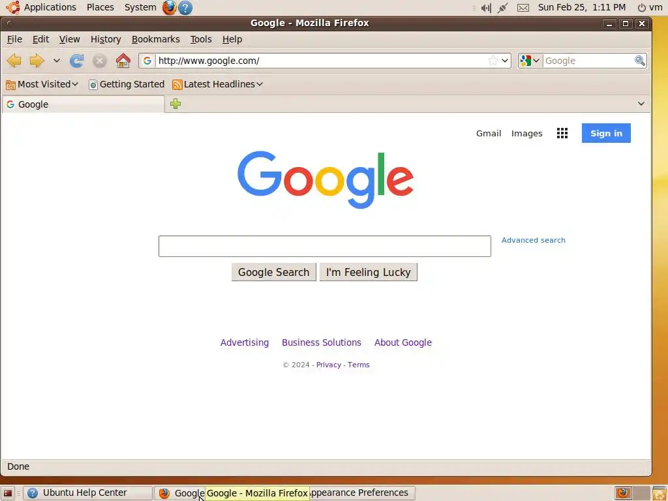
Task: Select the Google tab
Action: (x=83, y=104)
